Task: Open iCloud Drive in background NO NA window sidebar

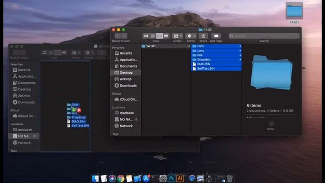Action: pos(24,116)
